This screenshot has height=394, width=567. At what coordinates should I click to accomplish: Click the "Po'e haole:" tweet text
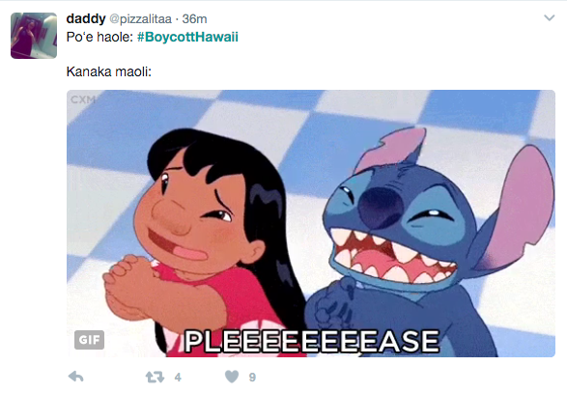pyautogui.click(x=100, y=37)
